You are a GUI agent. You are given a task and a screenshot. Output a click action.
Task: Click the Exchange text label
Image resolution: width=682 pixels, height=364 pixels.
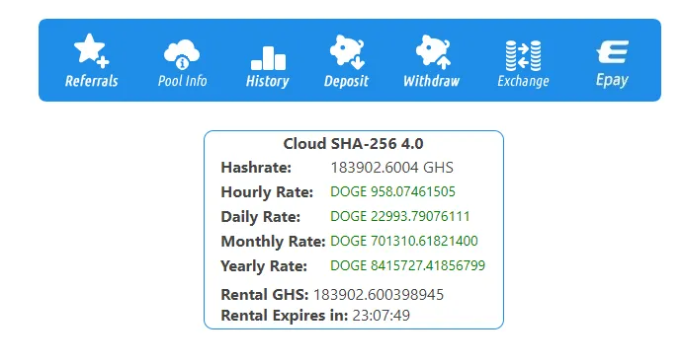click(523, 82)
